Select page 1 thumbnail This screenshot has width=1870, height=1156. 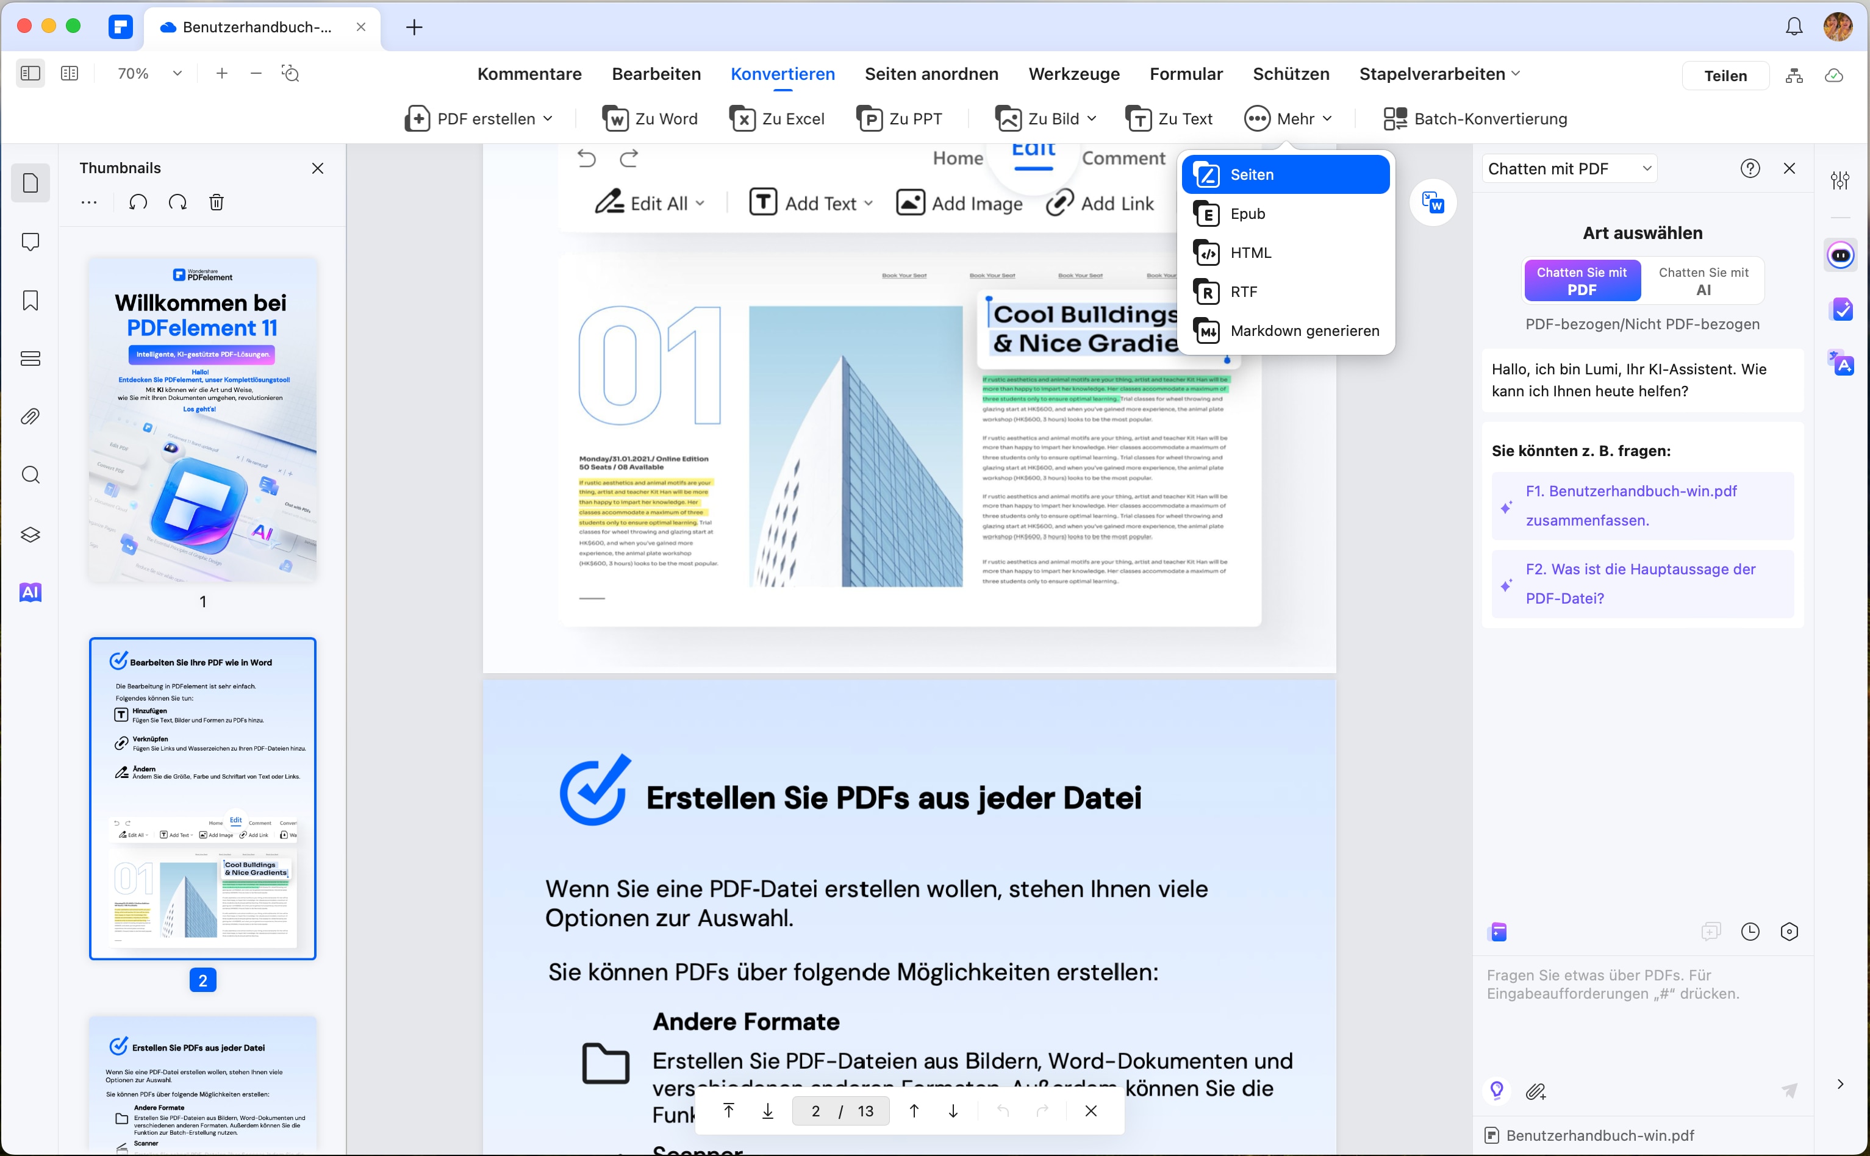pos(202,419)
